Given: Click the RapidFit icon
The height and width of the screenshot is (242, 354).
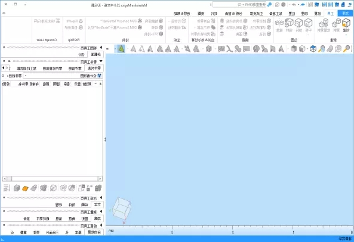Looking at the screenshot, I should coord(81,21).
